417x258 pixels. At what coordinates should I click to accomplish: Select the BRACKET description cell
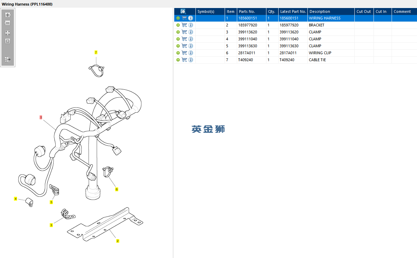click(331, 25)
